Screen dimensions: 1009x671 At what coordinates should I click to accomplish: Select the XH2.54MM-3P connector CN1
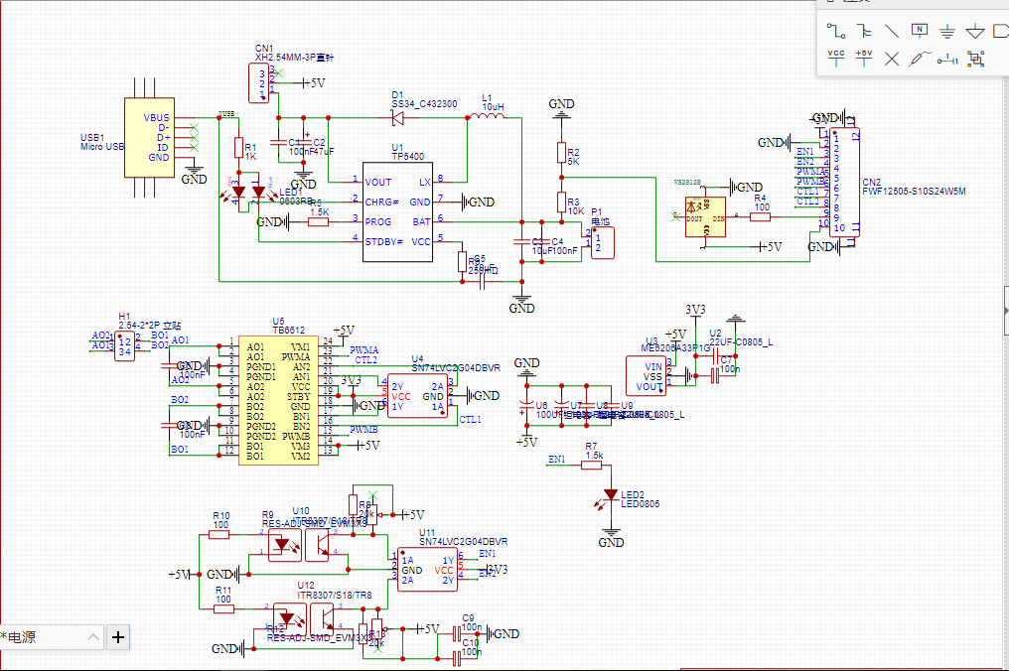(258, 83)
